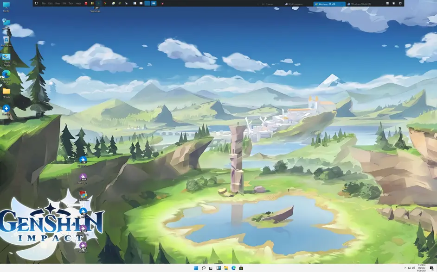Select the Control Panel desktop icon

(6, 60)
